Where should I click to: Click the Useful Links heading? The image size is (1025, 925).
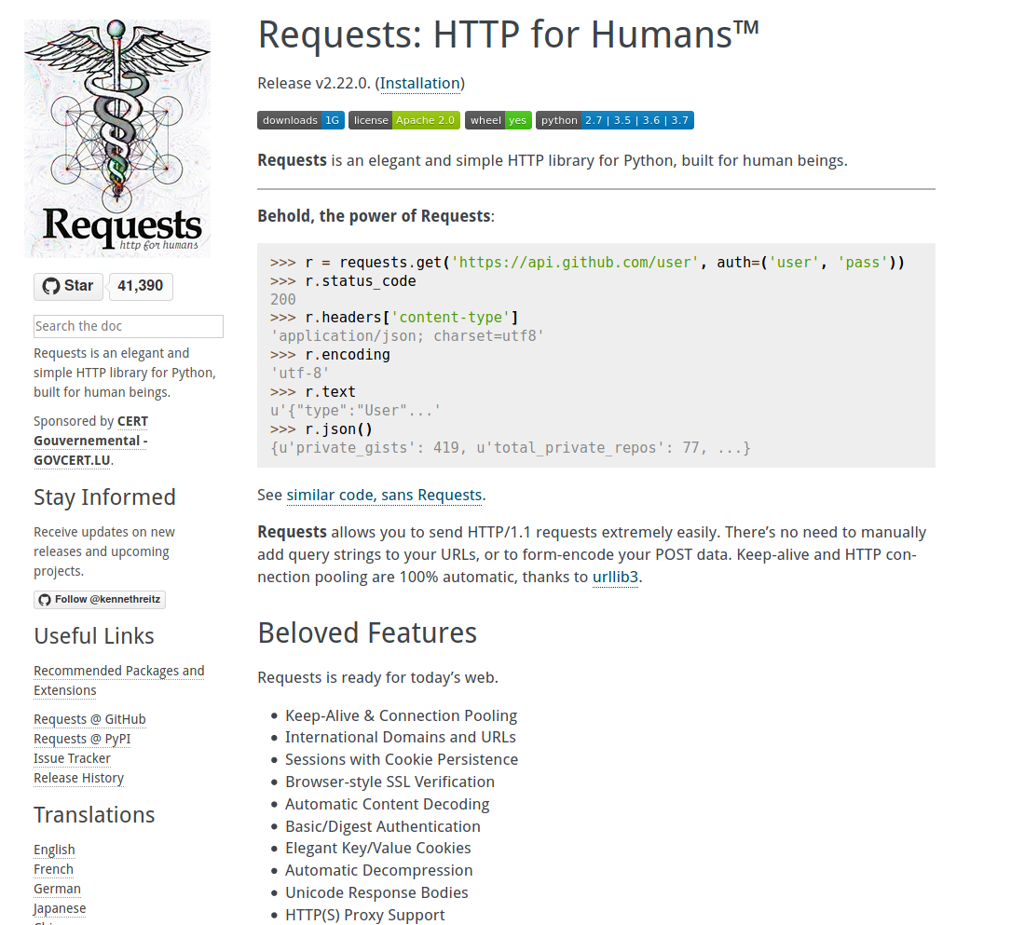click(x=94, y=636)
